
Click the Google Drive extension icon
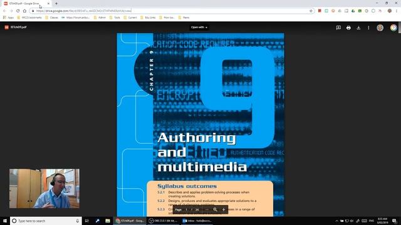pos(353,11)
